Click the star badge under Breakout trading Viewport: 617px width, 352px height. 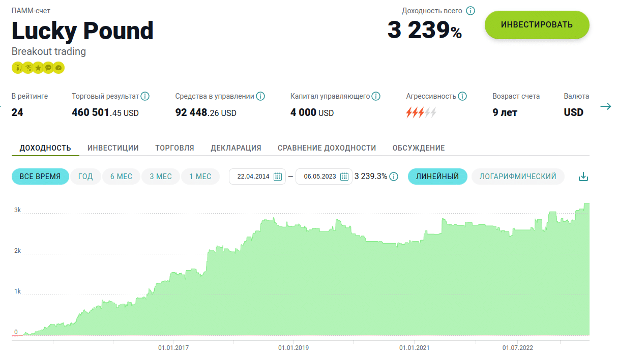tap(38, 68)
